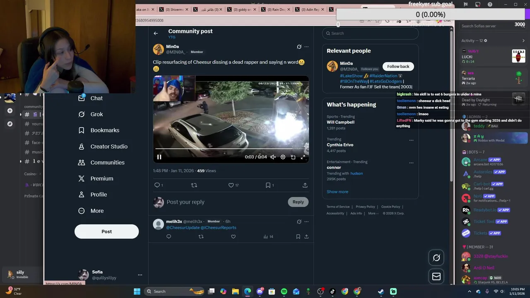The image size is (530, 298).
Task: Show hidden tray icons chevron
Action: pyautogui.click(x=469, y=291)
